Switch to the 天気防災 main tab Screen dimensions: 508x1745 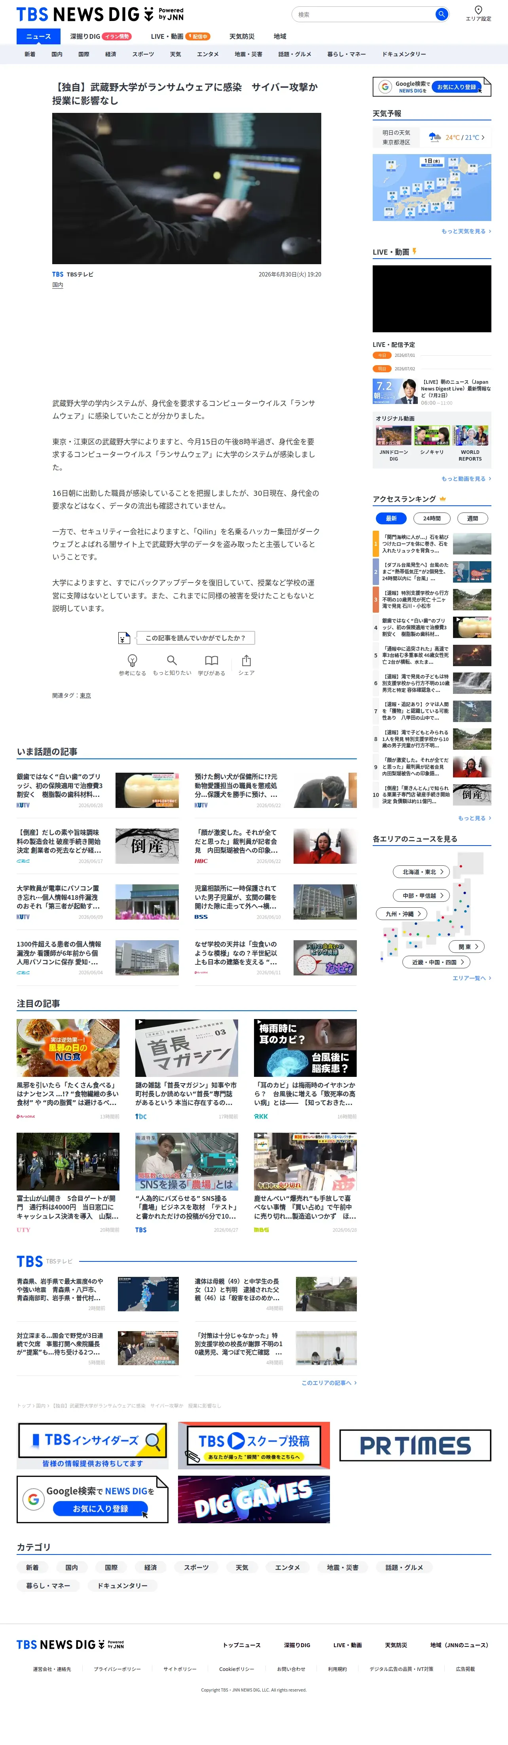click(241, 36)
